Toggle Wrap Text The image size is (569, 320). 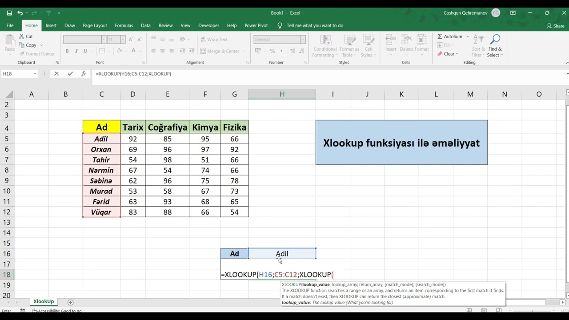click(x=213, y=40)
